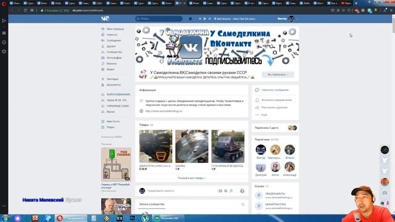Open the notifications bell icon
Screen dimensions: 395x222
click(191, 18)
